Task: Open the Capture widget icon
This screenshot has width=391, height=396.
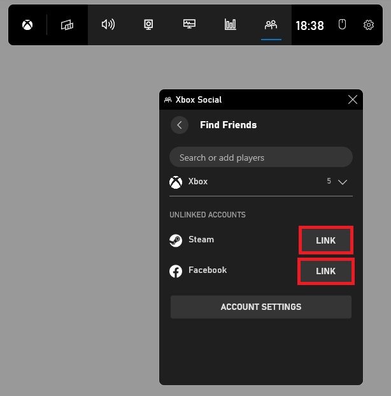Action: coord(149,25)
